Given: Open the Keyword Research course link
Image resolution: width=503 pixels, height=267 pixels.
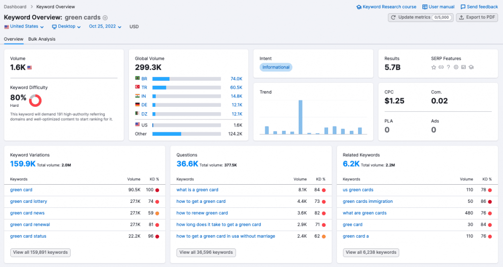Looking at the screenshot, I should (x=386, y=7).
